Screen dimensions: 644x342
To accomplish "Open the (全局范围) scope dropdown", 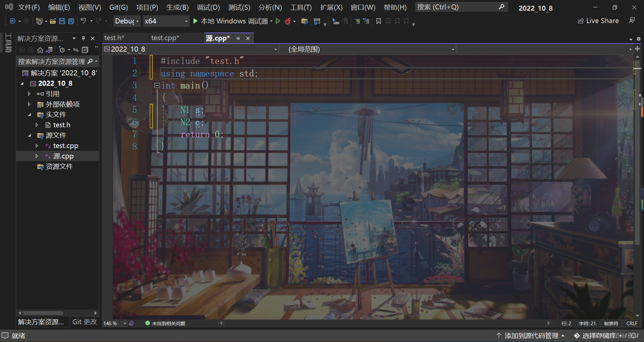I will 367,49.
